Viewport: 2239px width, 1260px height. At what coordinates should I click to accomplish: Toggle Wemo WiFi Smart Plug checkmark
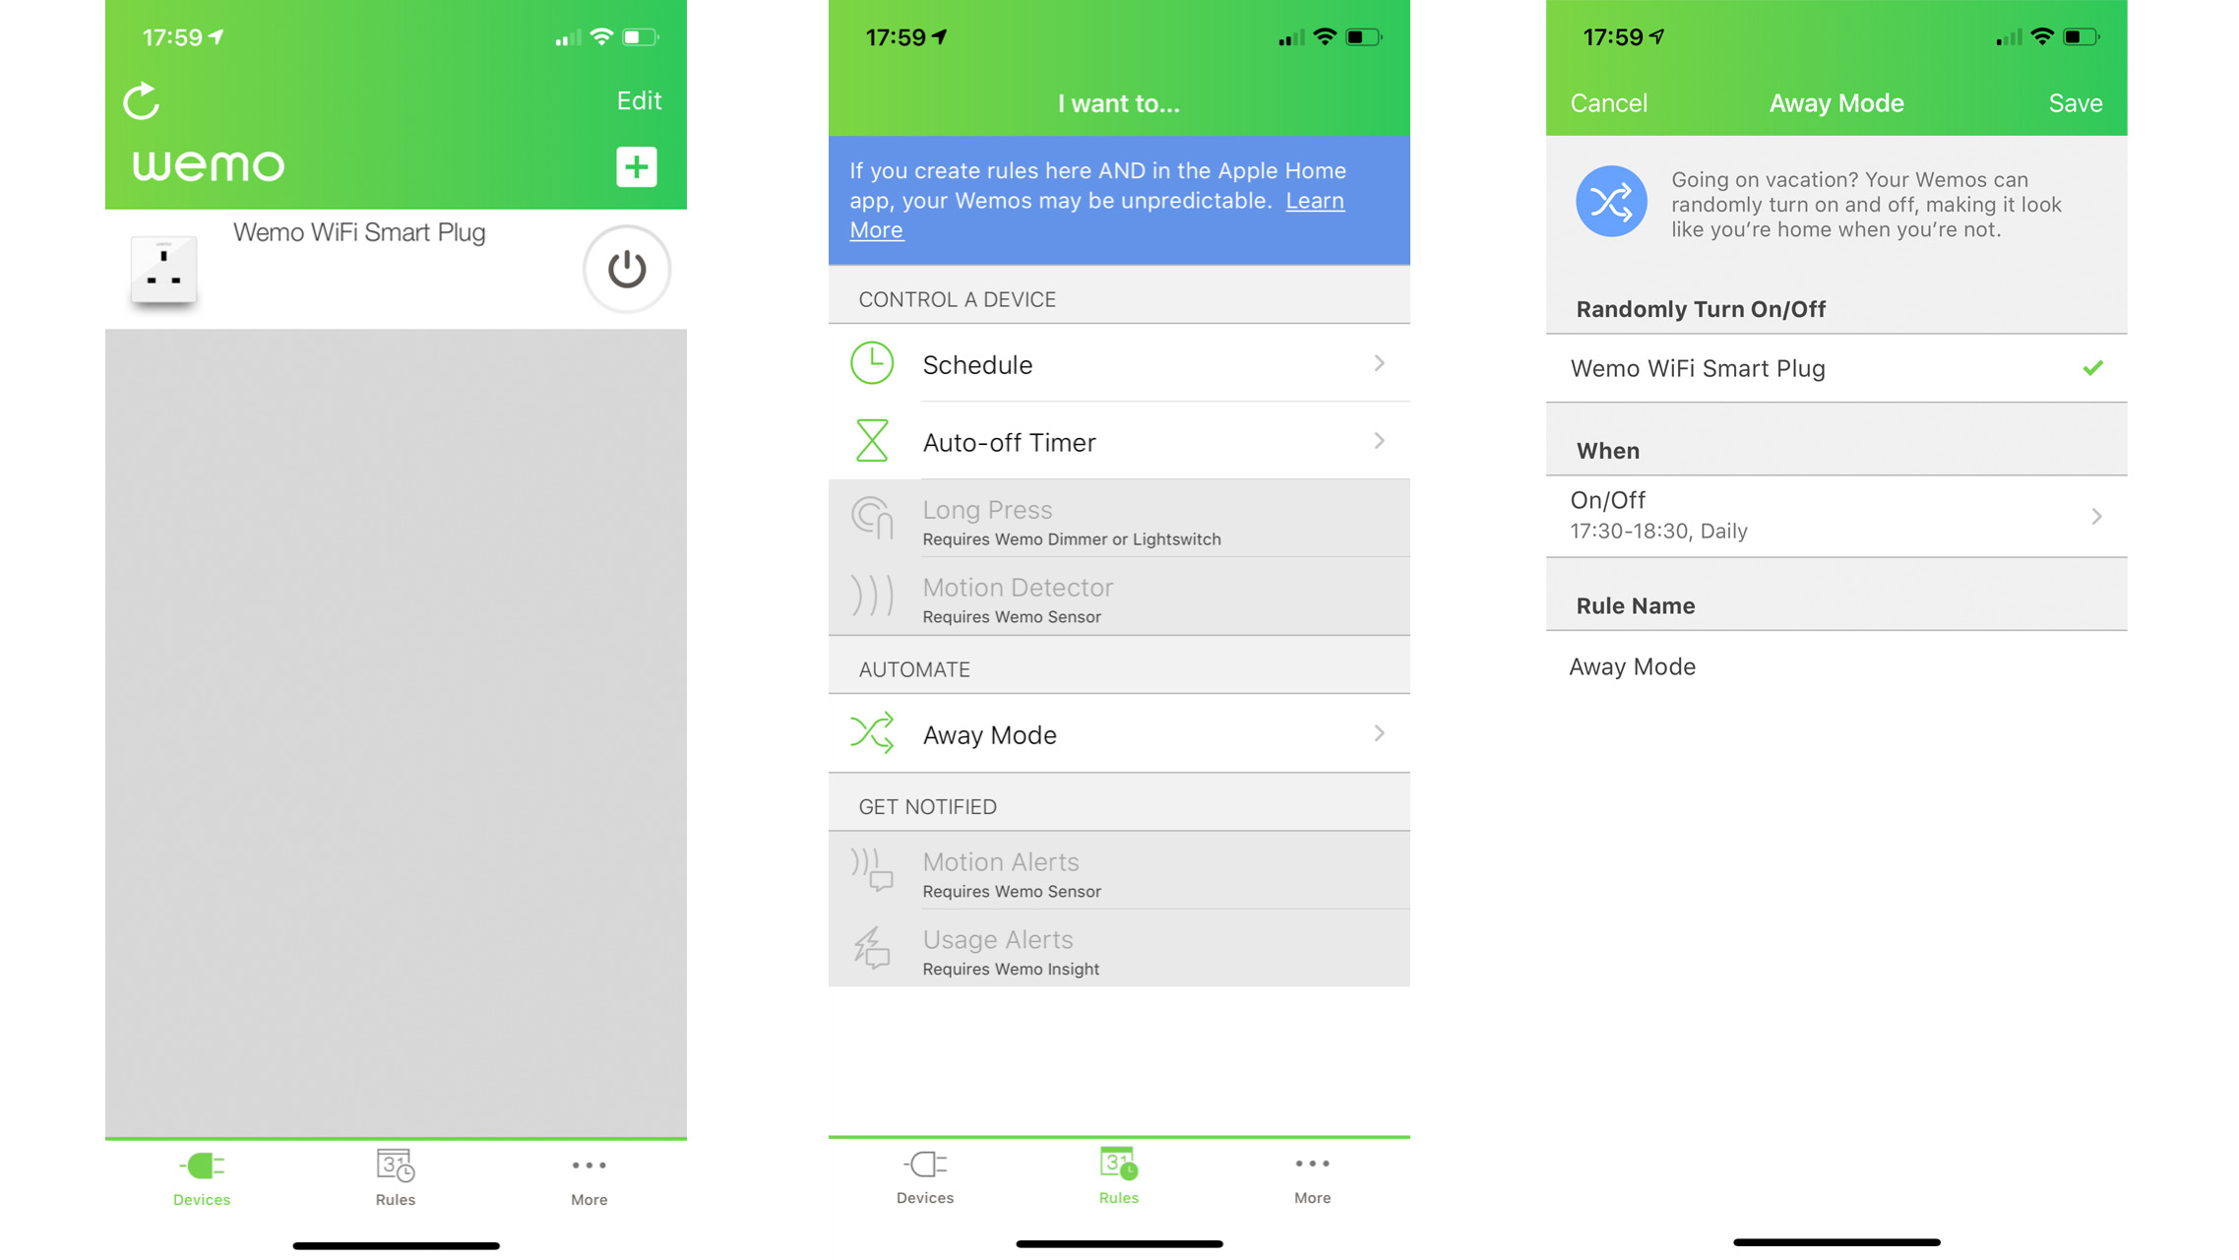click(x=2094, y=368)
